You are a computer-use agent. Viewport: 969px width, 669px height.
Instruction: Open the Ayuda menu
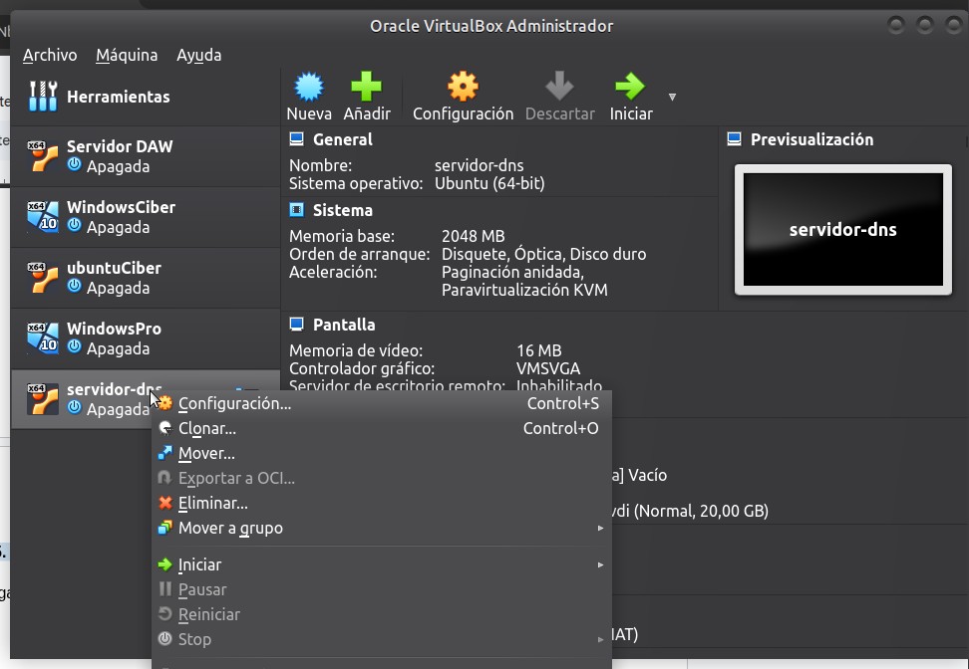coord(198,55)
